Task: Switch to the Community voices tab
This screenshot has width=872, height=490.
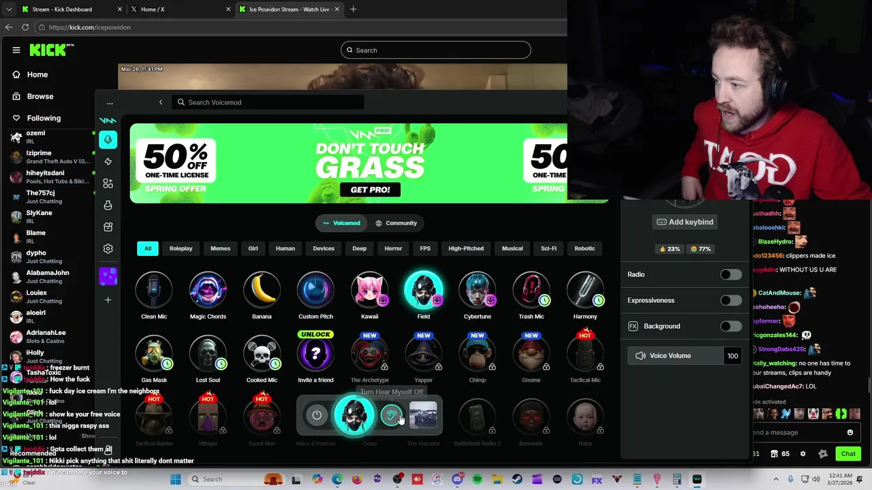Action: click(x=396, y=223)
